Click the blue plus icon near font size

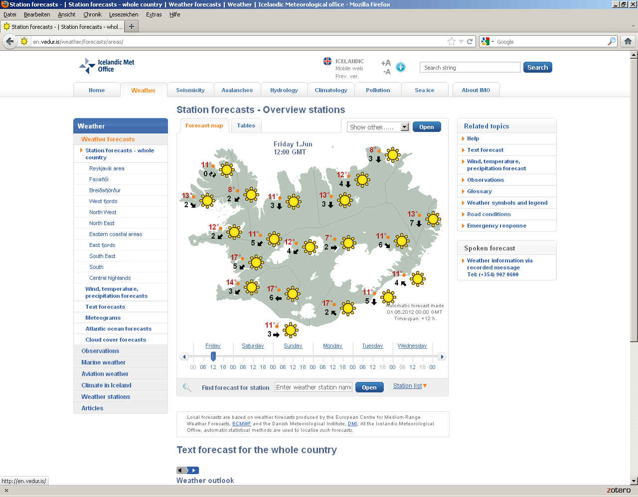click(x=401, y=67)
